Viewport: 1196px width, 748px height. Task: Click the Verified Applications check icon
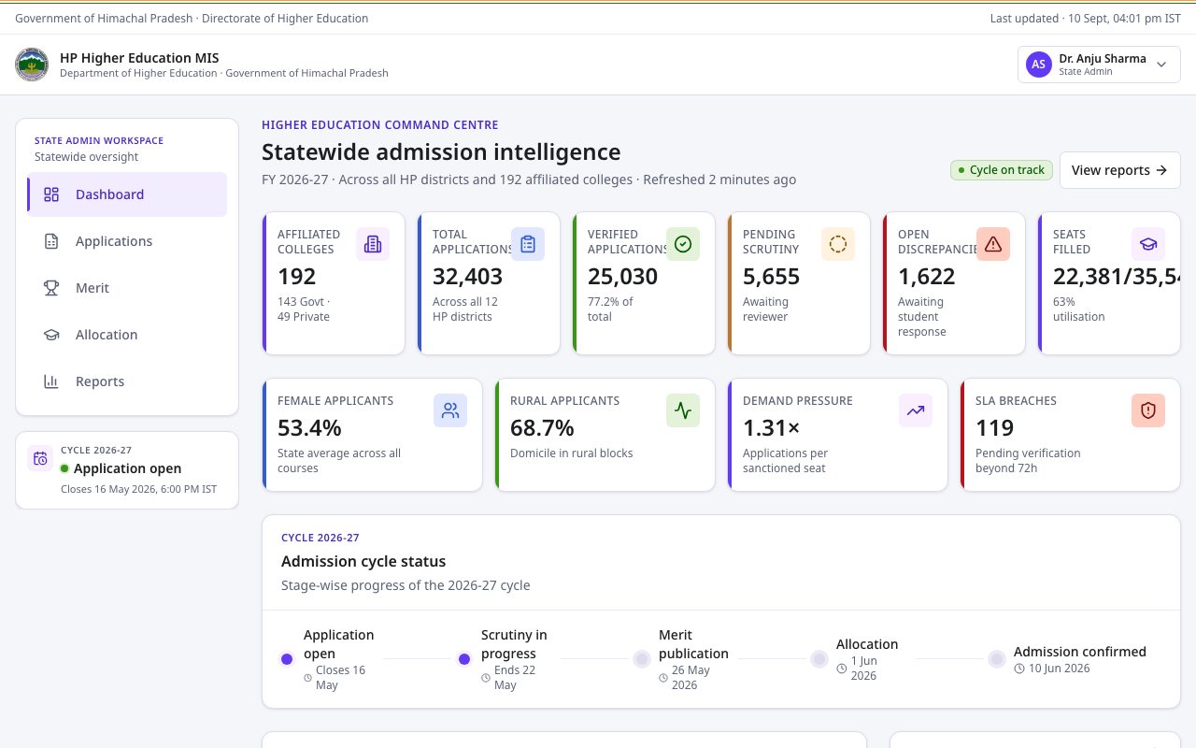683,244
